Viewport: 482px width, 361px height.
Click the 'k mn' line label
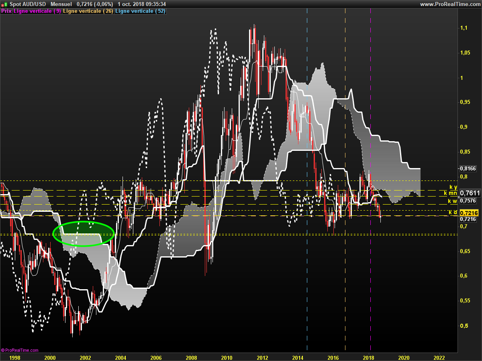point(451,193)
